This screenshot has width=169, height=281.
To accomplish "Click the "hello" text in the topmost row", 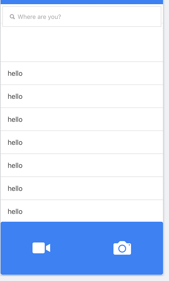I will (15, 73).
